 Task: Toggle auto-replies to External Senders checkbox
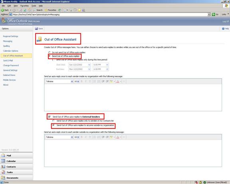50,117
